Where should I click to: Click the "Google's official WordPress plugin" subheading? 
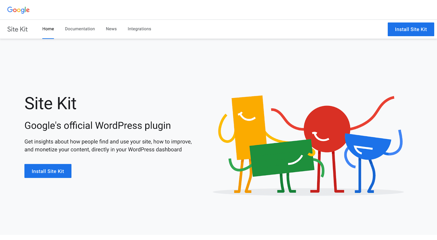(x=98, y=126)
